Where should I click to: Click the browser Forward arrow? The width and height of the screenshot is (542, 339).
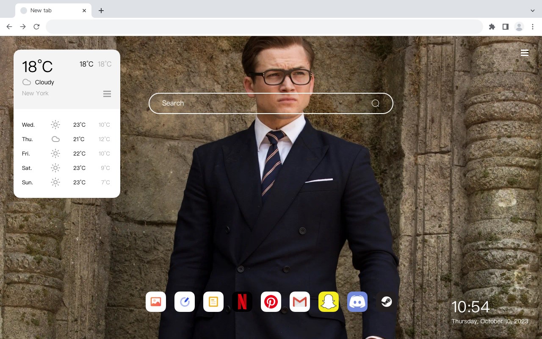click(x=23, y=27)
